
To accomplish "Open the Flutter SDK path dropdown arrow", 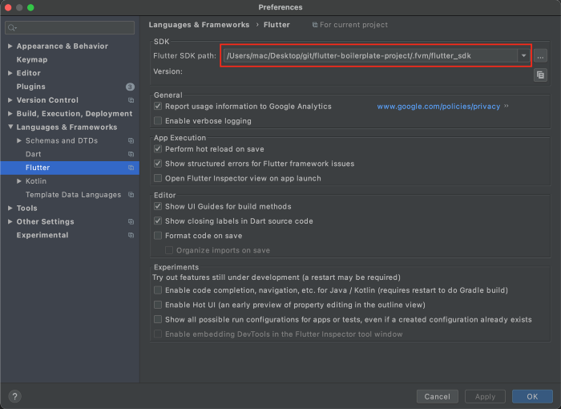I will [523, 56].
